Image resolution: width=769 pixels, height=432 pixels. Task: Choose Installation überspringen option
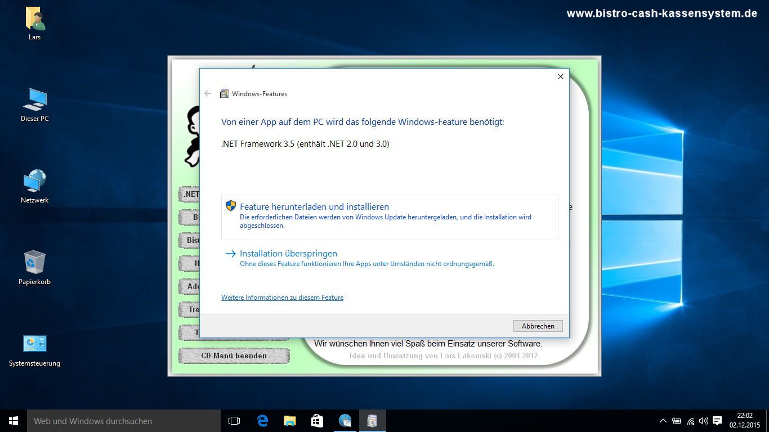point(288,254)
